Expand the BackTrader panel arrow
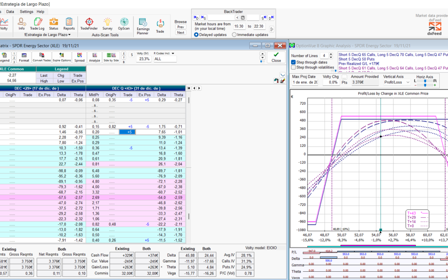The width and height of the screenshot is (448, 280). (x=271, y=29)
